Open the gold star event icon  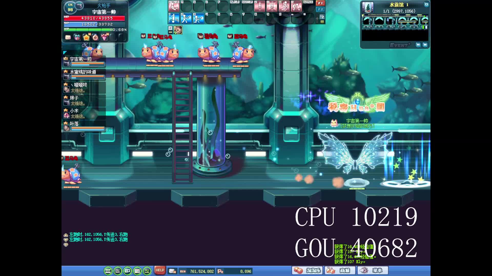click(x=86, y=38)
